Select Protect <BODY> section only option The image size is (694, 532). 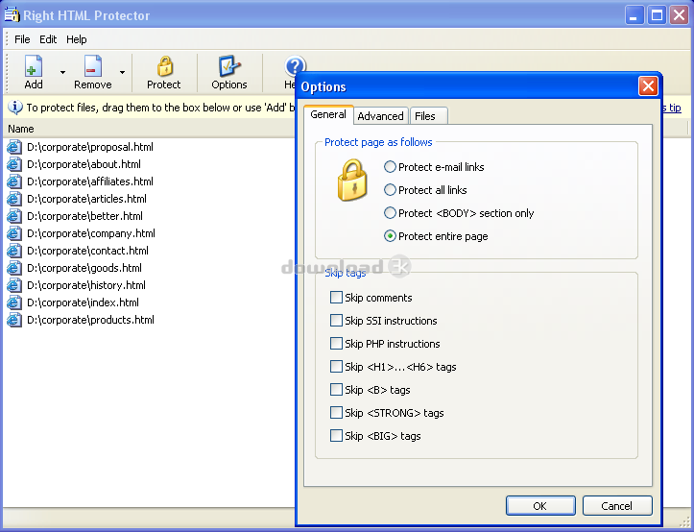point(390,213)
